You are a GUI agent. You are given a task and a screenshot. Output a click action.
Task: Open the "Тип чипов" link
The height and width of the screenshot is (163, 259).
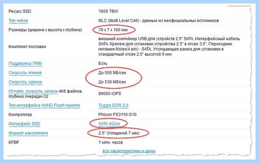pyautogui.click(x=18, y=21)
